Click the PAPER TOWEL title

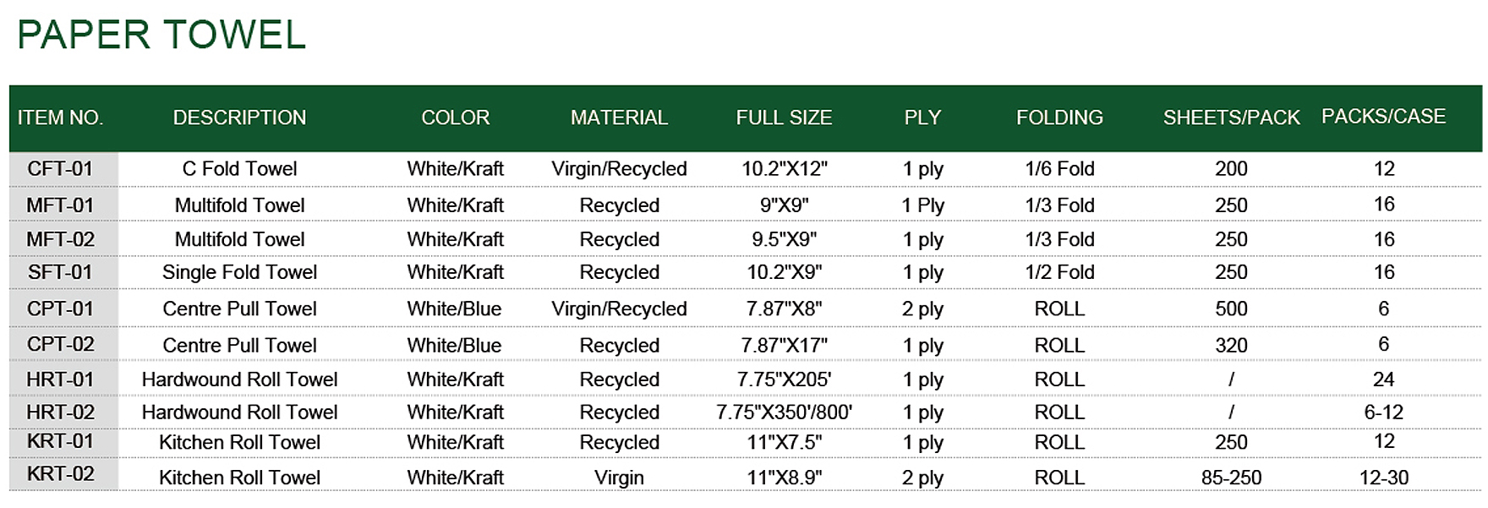click(x=161, y=35)
